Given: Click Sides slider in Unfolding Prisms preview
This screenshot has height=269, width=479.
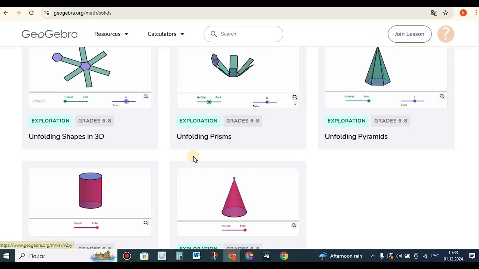Looking at the screenshot, I should tap(265, 102).
